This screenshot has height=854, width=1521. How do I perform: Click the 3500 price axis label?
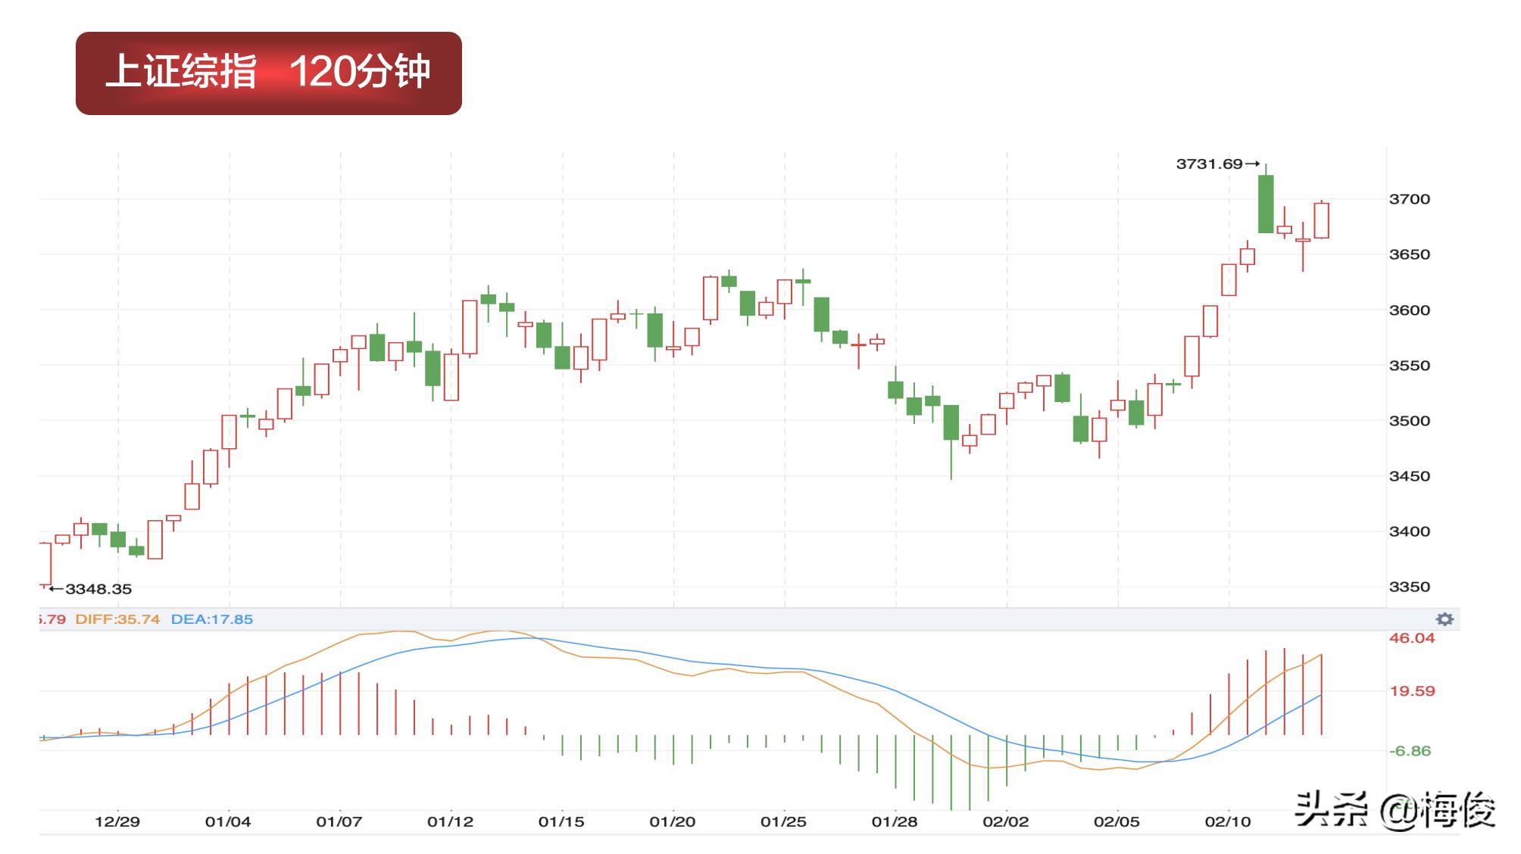1409,421
